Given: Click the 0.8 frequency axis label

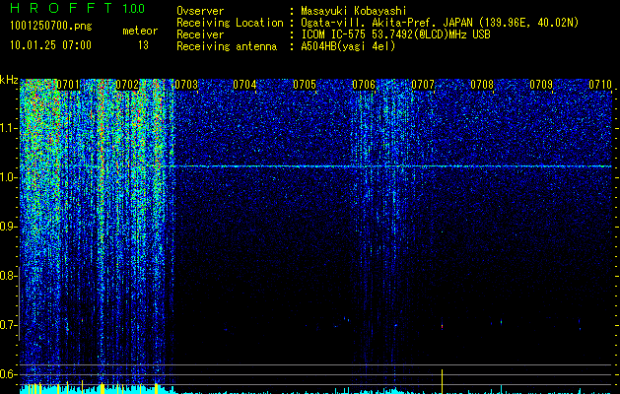Looking at the screenshot, I should [8, 276].
